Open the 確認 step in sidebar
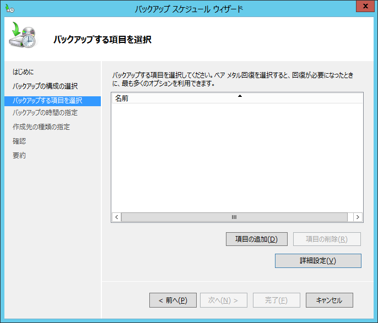 click(x=19, y=141)
